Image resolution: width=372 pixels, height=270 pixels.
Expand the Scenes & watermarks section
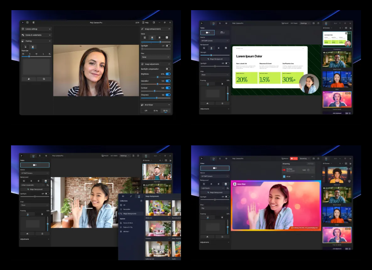tap(49, 35)
